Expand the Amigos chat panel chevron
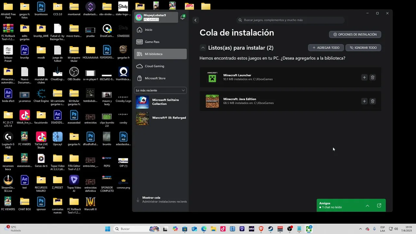Viewport: 416px width, 234px height. click(x=367, y=206)
